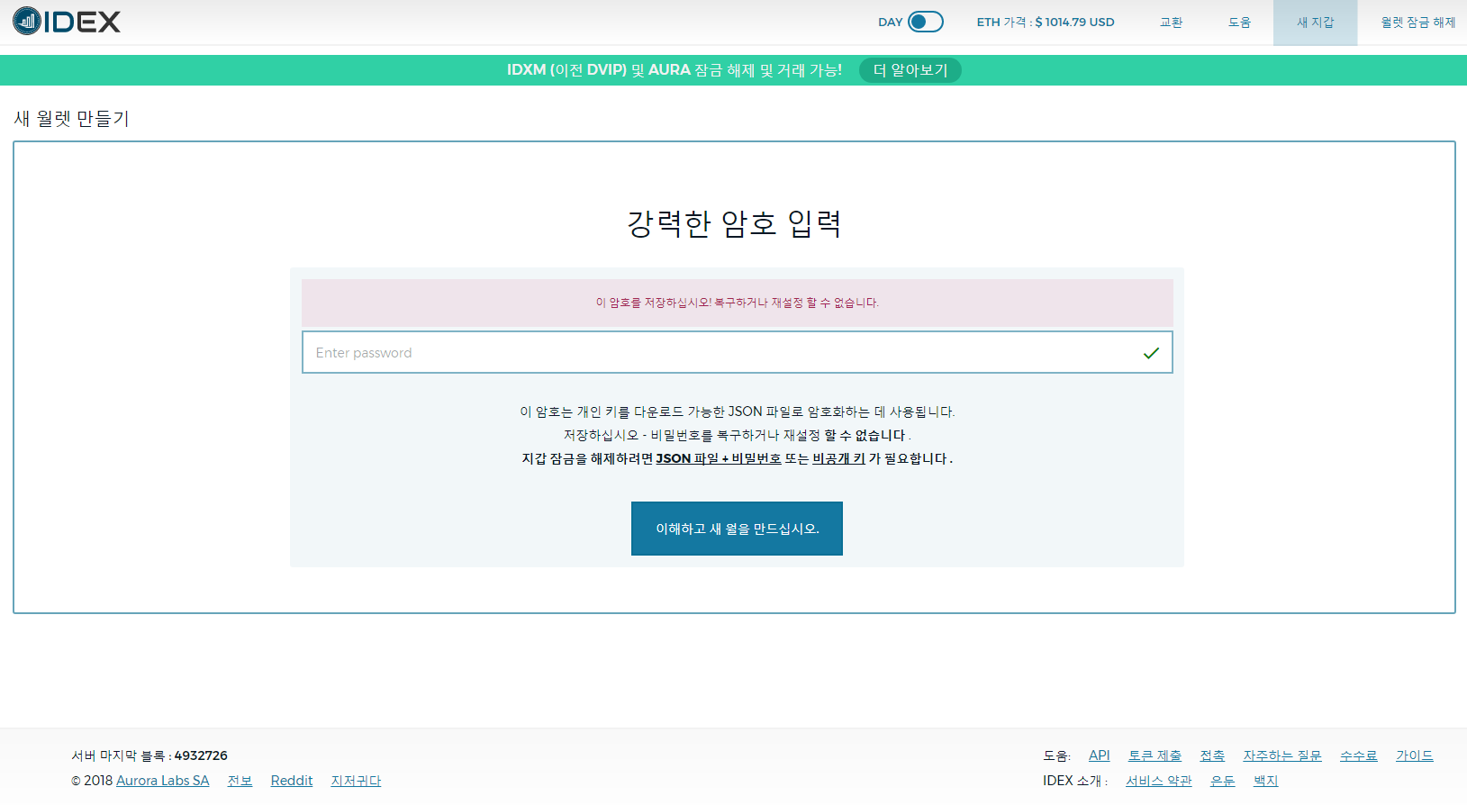
Task: Open 월렛 잠금 해제 menu item
Action: (x=1417, y=23)
